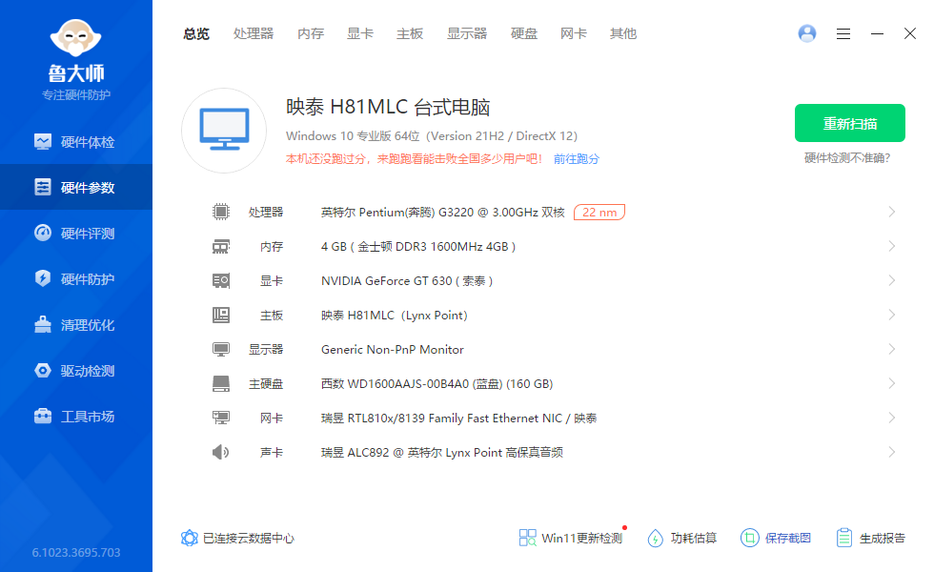The height and width of the screenshot is (572, 934).
Task: Open 功耗估算 power estimate
Action: pos(682,538)
